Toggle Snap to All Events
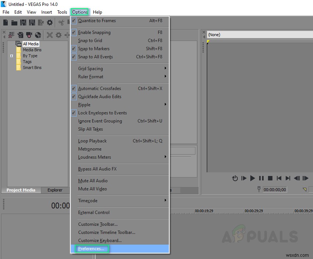Screen dimensions: 313x259 pyautogui.click(x=120, y=57)
